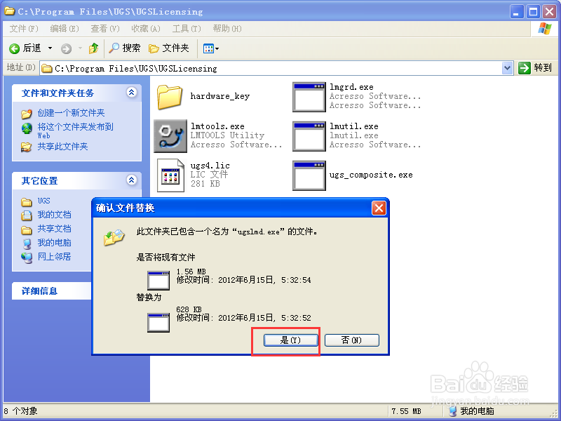Open My Documents (我的文档) link
The height and width of the screenshot is (421, 561).
click(55, 215)
